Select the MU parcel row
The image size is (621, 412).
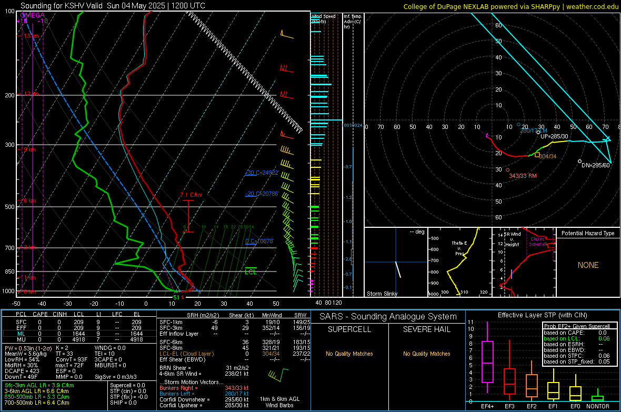coord(79,339)
